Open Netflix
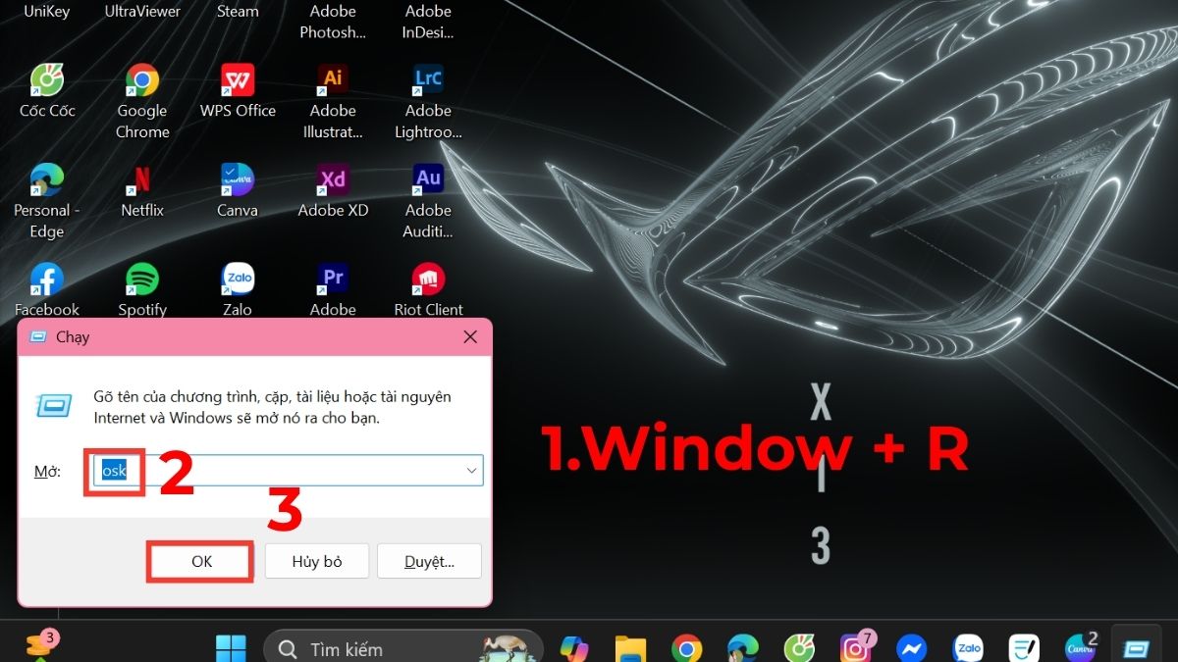This screenshot has height=662, width=1178. [141, 178]
